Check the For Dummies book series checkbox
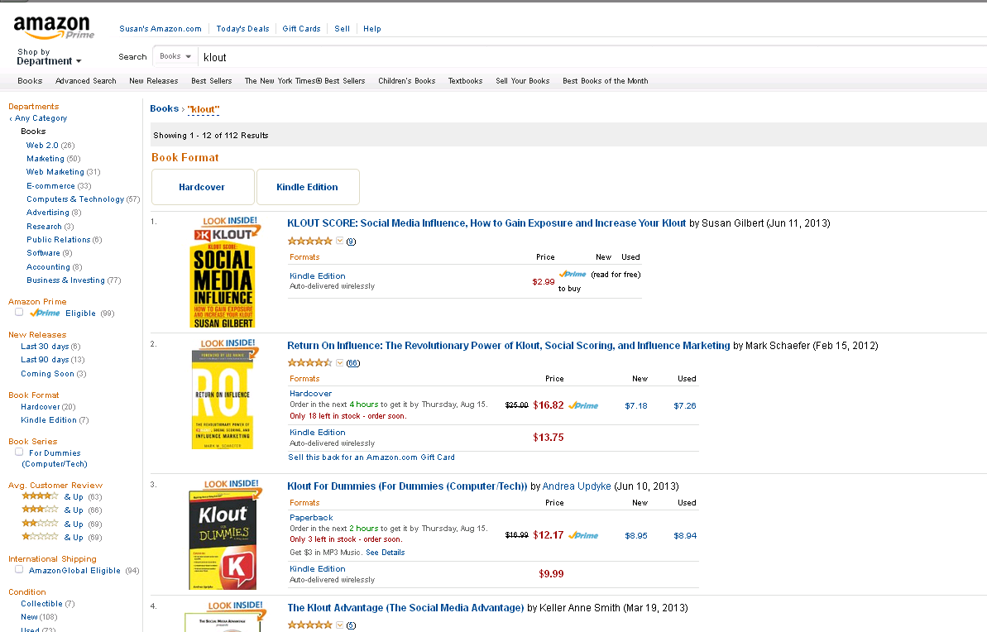This screenshot has height=632, width=987. click(19, 452)
